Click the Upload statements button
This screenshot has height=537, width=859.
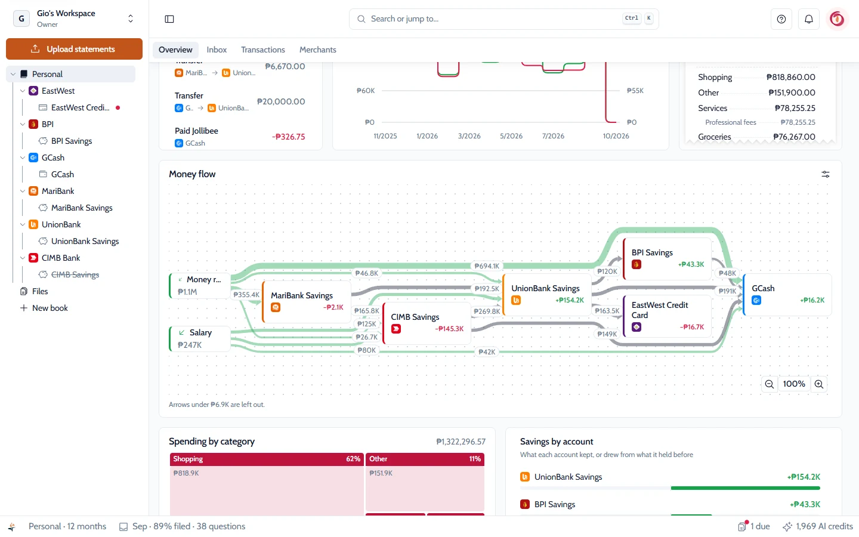75,49
